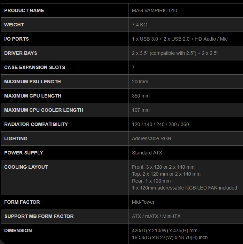Select the MAG VAMPIRIC 010 value text
The width and height of the screenshot is (243, 244).
(154, 10)
